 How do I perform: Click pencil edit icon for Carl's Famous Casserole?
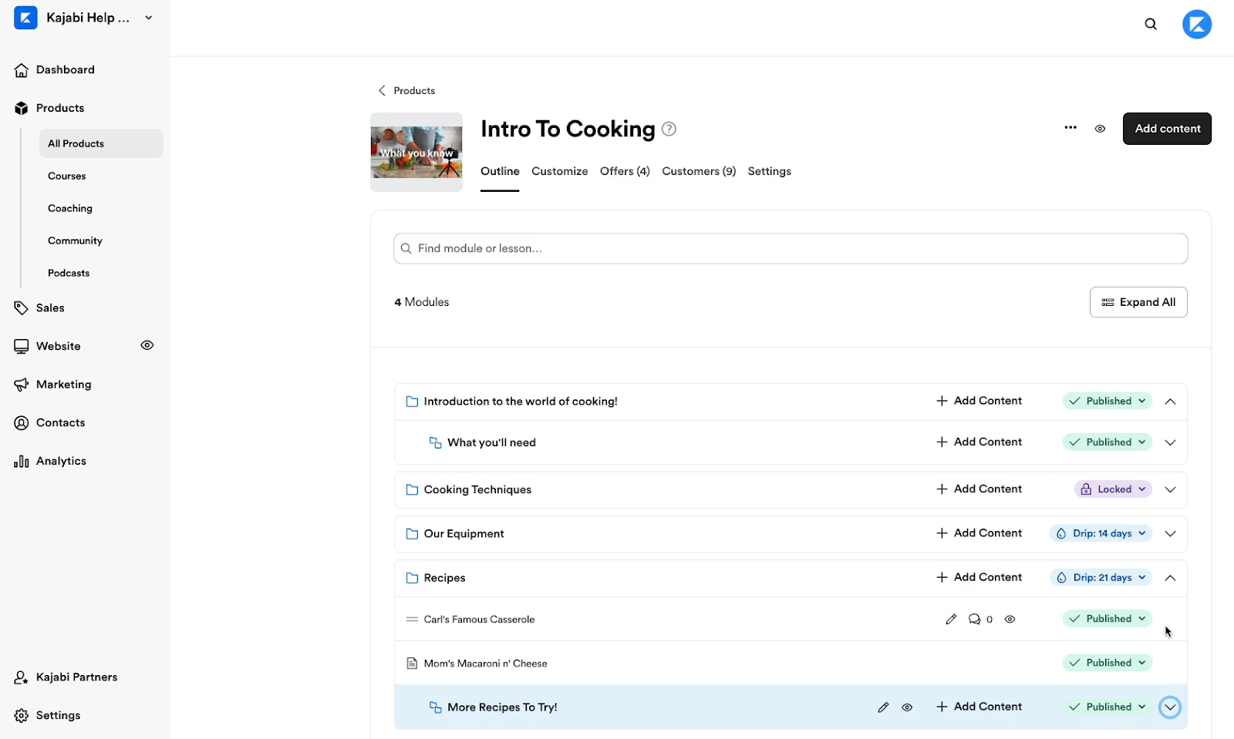pyautogui.click(x=951, y=620)
